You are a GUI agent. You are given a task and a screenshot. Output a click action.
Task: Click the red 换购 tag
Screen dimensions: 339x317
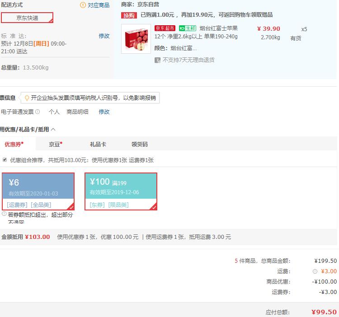pos(129,15)
